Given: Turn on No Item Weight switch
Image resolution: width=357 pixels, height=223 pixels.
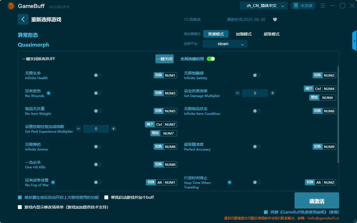Looking at the screenshot, I should [98, 111].
